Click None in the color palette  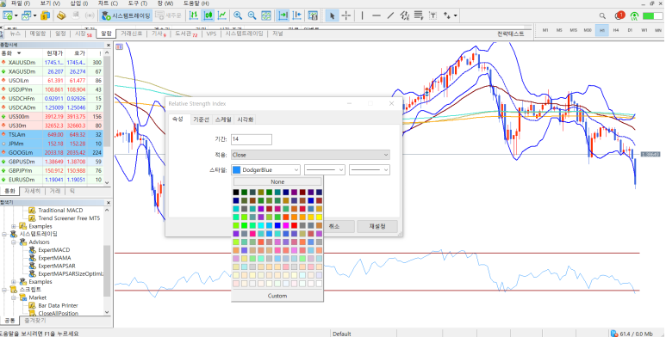[x=277, y=182]
